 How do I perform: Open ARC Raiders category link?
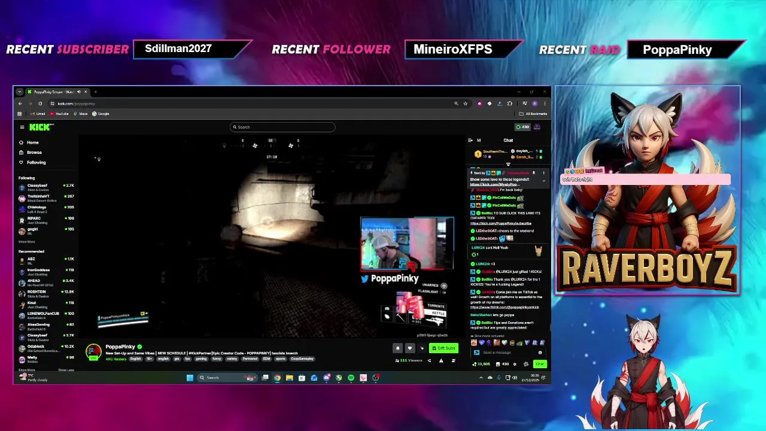coord(117,359)
